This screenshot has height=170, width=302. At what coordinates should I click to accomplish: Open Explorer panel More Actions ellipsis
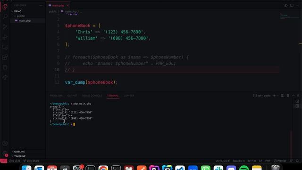pos(41,5)
